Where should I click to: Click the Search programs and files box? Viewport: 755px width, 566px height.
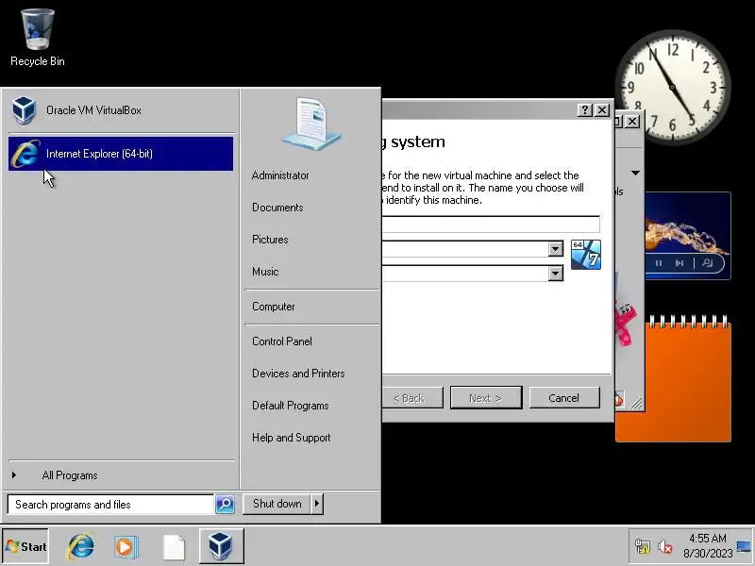[x=110, y=505]
